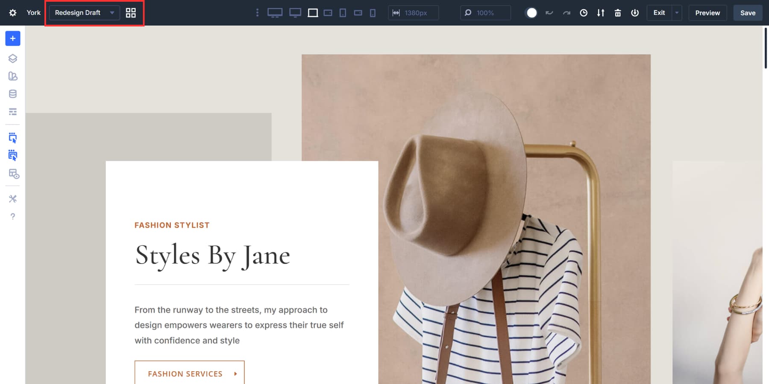This screenshot has height=384, width=769.
Task: Click the redo arrow in the toolbar
Action: 566,13
